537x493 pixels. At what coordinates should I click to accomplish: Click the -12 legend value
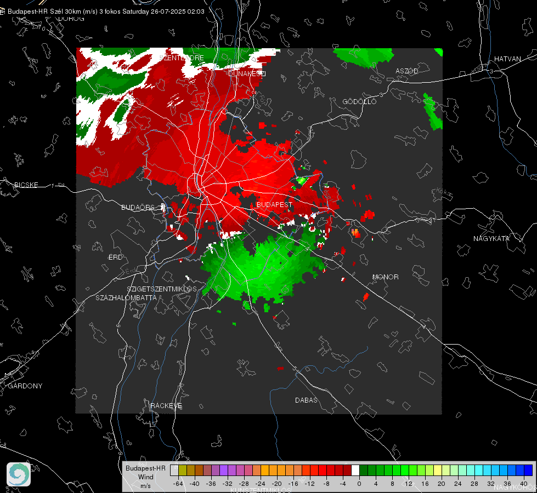coord(309,484)
